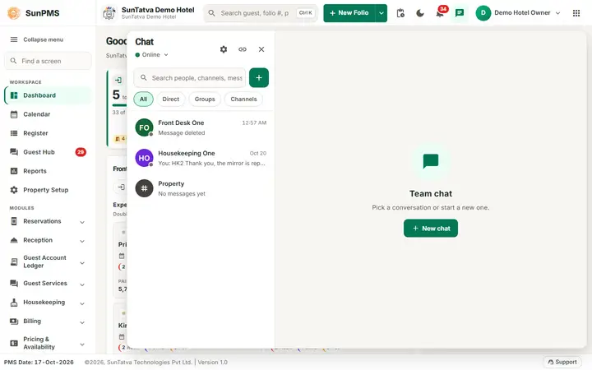Image resolution: width=592 pixels, height=370 pixels.
Task: Focus the Search guest, folio search box
Action: tap(261, 13)
